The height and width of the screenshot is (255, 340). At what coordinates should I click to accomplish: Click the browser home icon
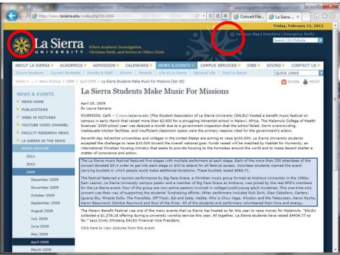(317, 16)
